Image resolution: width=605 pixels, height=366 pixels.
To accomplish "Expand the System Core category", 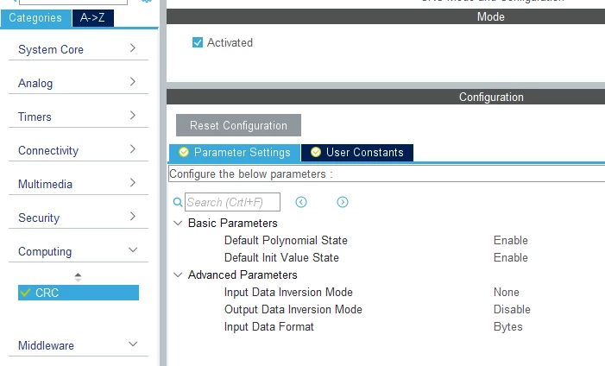I will (x=79, y=49).
